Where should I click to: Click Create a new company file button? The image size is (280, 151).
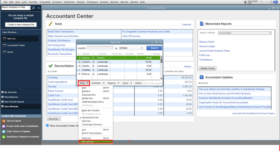pos(21,24)
